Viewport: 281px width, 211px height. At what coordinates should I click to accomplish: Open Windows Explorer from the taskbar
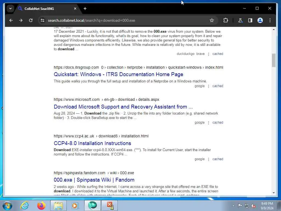click(58, 206)
